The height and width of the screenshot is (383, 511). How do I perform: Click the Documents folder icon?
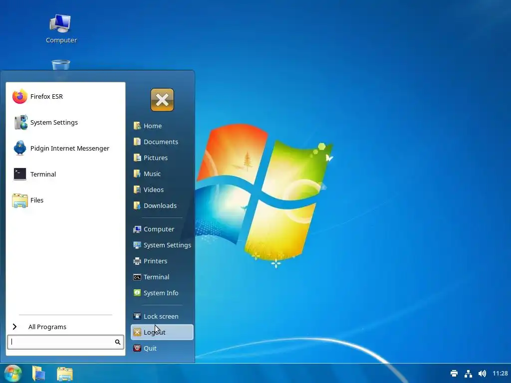click(137, 142)
